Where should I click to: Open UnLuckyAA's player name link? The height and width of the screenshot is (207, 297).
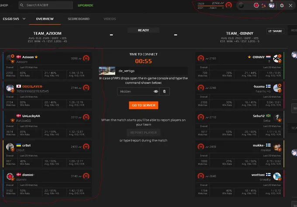point(31,116)
